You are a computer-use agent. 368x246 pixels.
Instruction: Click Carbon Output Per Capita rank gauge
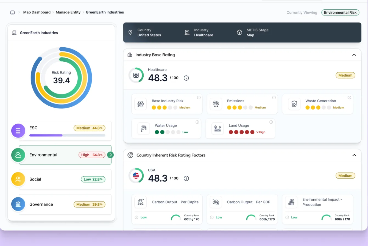click(x=176, y=217)
